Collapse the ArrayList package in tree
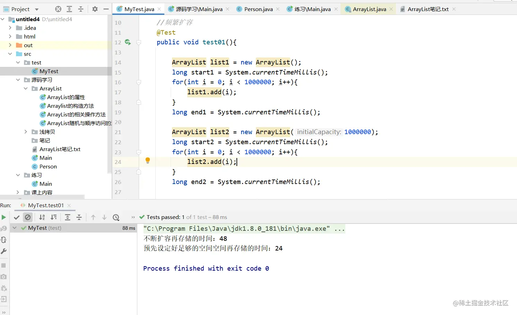The width and height of the screenshot is (517, 315). point(26,88)
